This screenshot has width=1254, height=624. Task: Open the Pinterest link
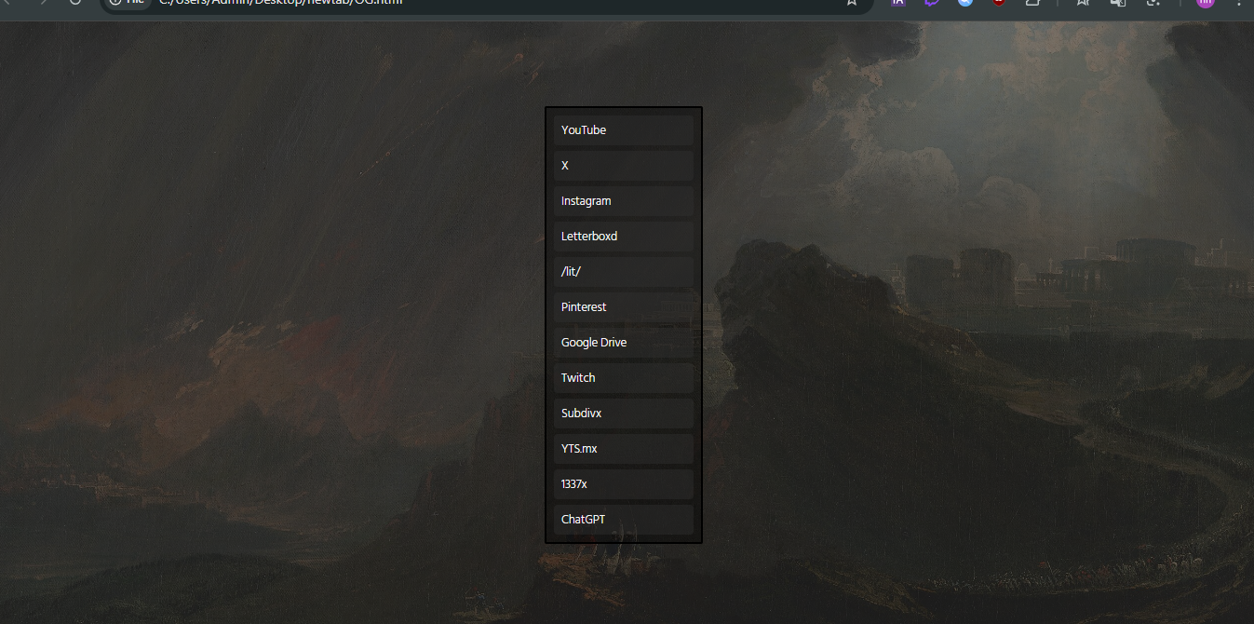pyautogui.click(x=624, y=307)
